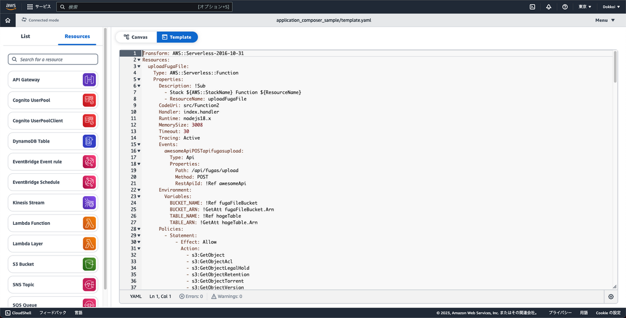Click the YAML language label in status bar
The image size is (626, 318).
(x=136, y=296)
